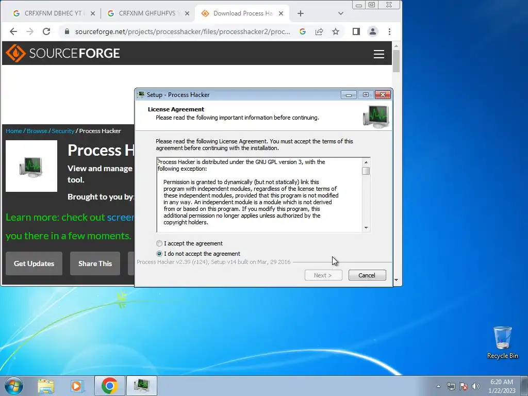Open Windows Media Player from taskbar
528x396 pixels.
77,386
